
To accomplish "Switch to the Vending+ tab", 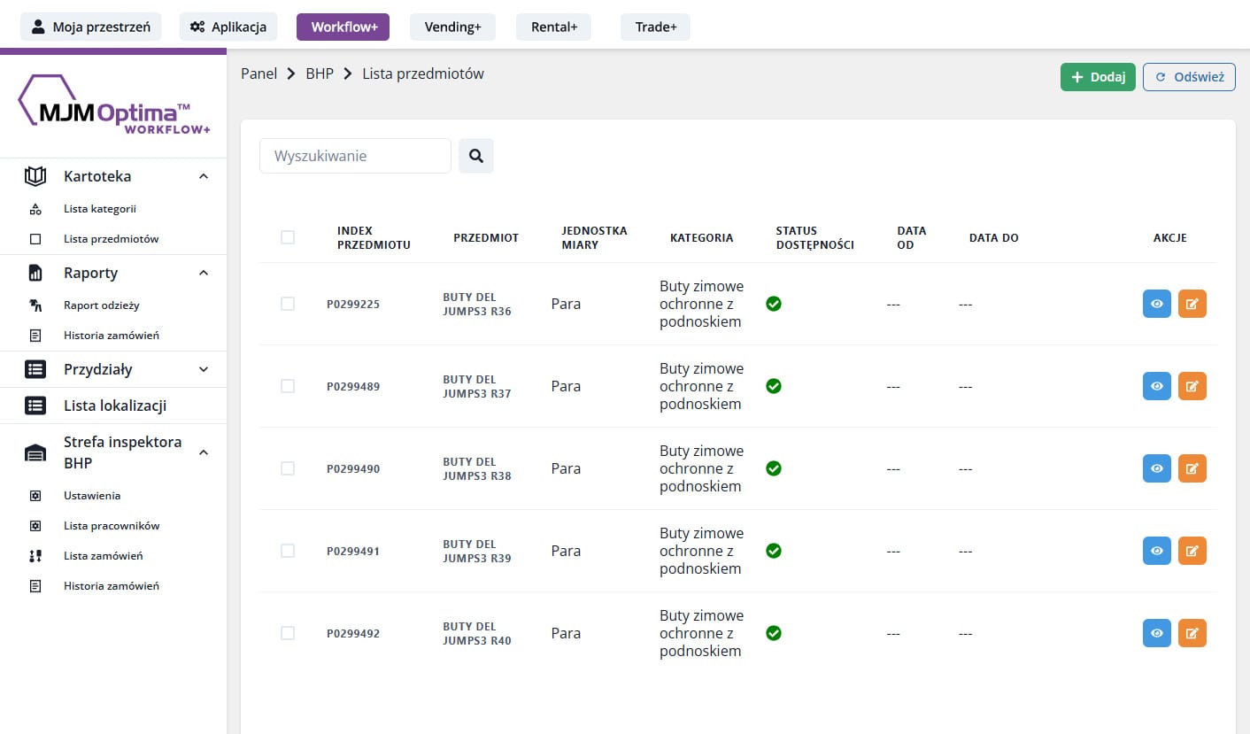I will coord(452,27).
